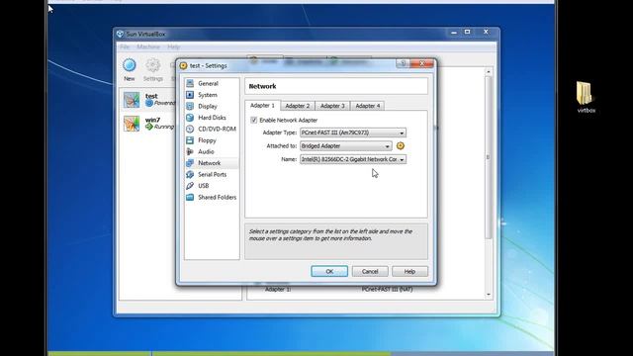633x356 pixels.
Task: Click the VirtualBox details vertical scrollbar thumb
Action: 489,157
